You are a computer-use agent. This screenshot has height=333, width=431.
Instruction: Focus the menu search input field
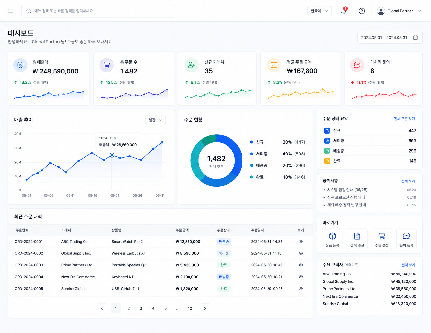coord(99,11)
